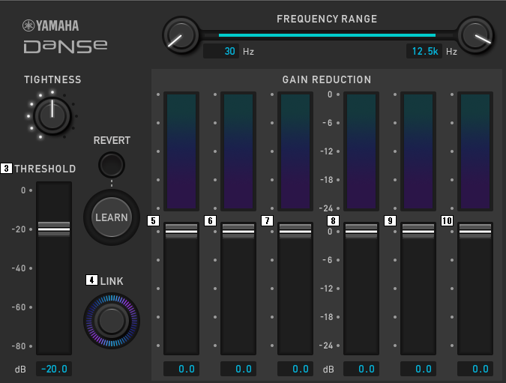Click the band 8 0.0 value field
The image size is (506, 383).
tap(361, 369)
